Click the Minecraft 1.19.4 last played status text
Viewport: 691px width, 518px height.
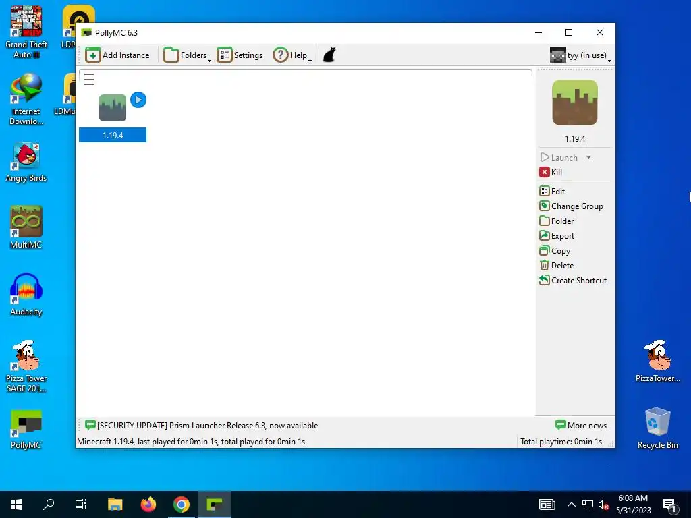click(x=191, y=442)
